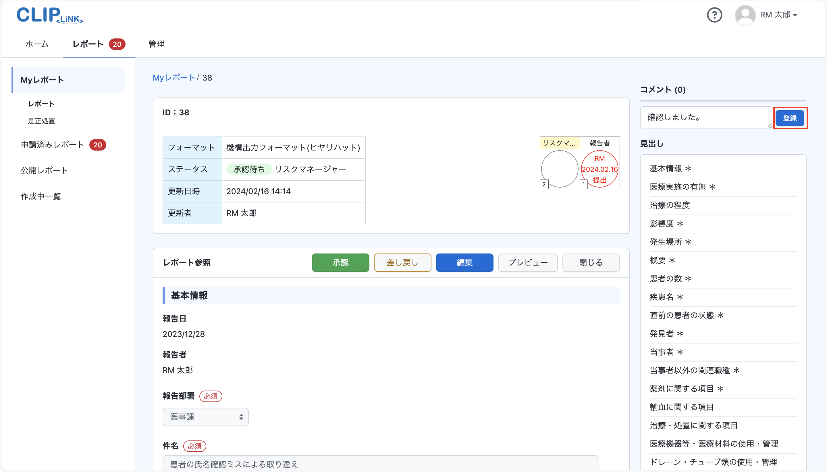Click the empty リスクマネージャー stamp circle
Image resolution: width=827 pixels, height=472 pixels.
click(560, 169)
